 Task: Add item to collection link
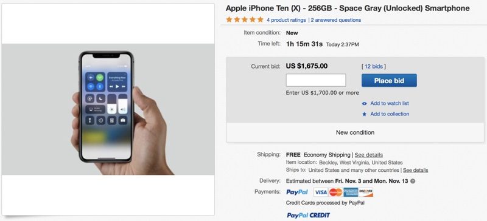tap(390, 114)
